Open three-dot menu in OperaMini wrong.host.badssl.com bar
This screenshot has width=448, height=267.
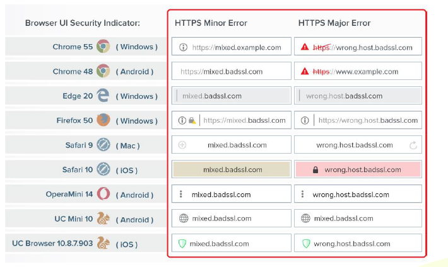(x=305, y=195)
